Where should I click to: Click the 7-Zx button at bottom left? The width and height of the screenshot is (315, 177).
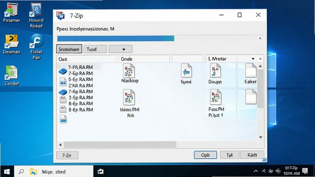pos(67,155)
